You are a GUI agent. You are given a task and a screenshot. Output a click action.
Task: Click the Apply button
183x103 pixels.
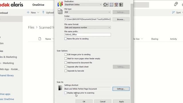coord(122,101)
